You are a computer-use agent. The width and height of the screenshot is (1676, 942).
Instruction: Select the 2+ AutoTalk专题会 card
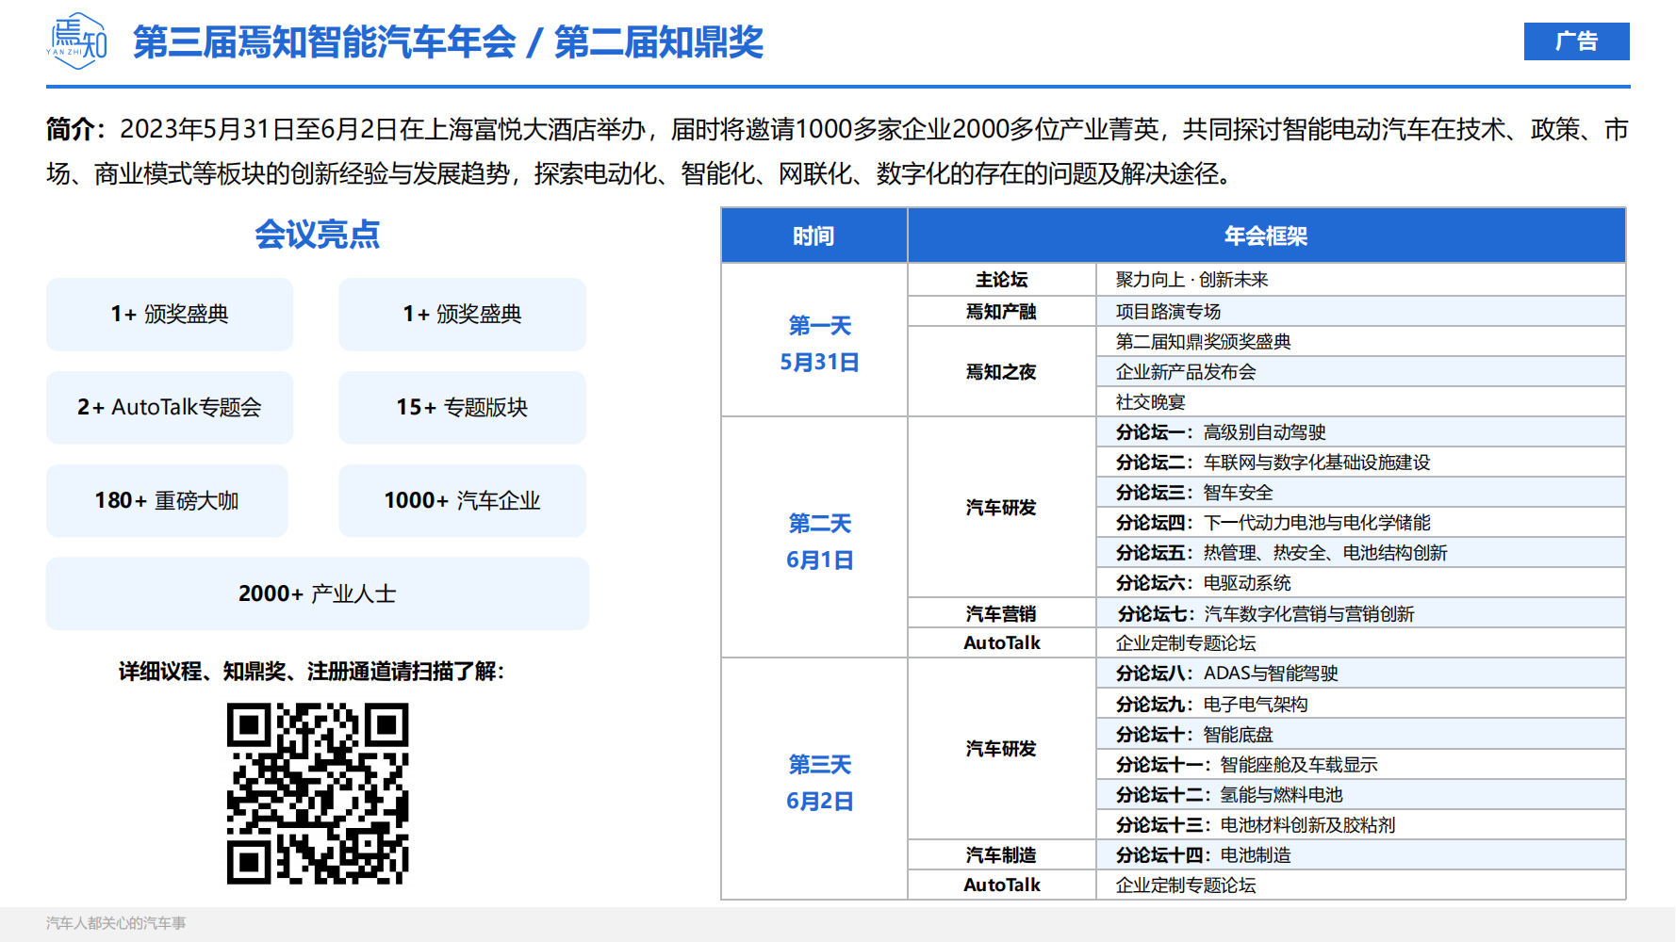[x=170, y=407]
